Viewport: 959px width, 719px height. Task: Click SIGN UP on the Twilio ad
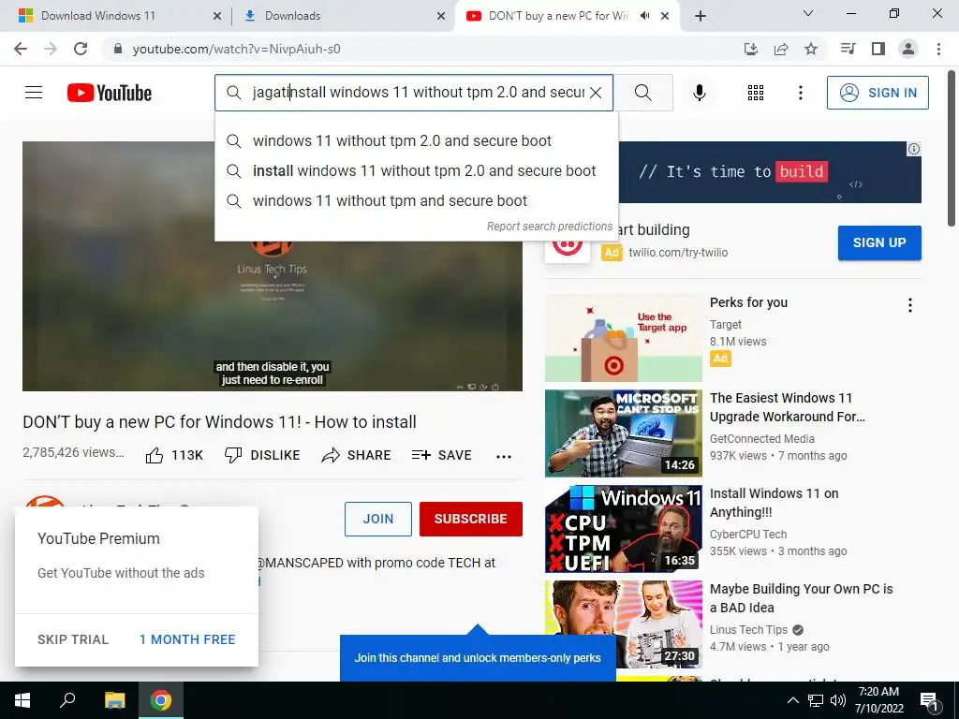pyautogui.click(x=879, y=242)
